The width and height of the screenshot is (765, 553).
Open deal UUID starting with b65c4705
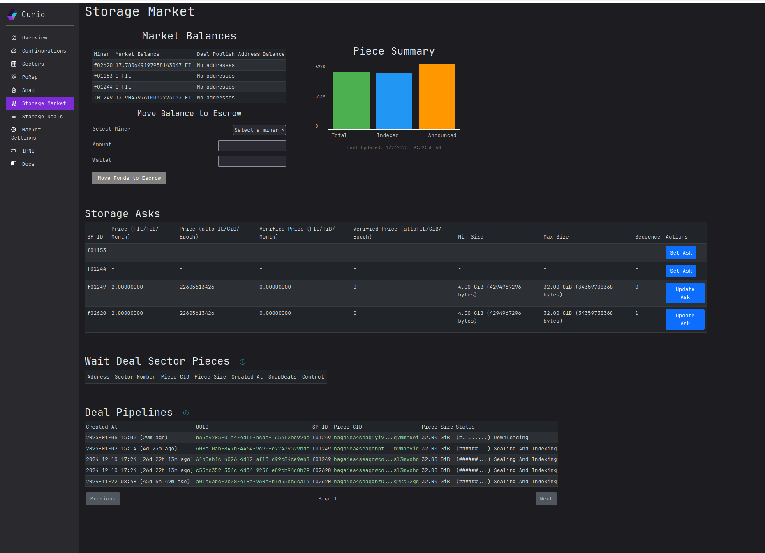(252, 438)
